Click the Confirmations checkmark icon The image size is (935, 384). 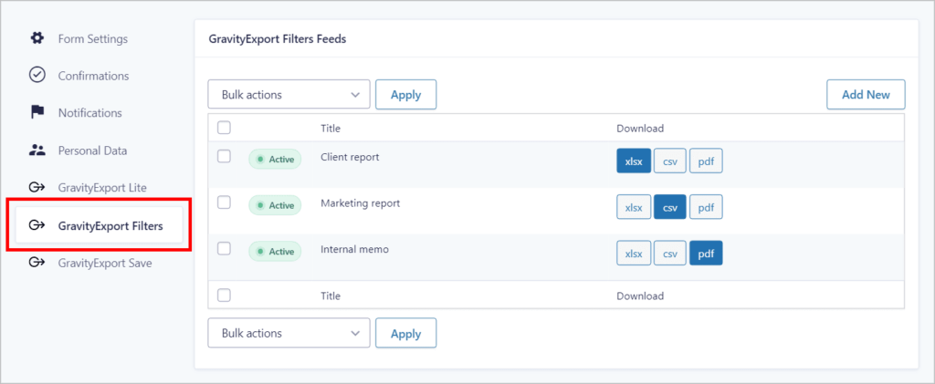click(37, 76)
